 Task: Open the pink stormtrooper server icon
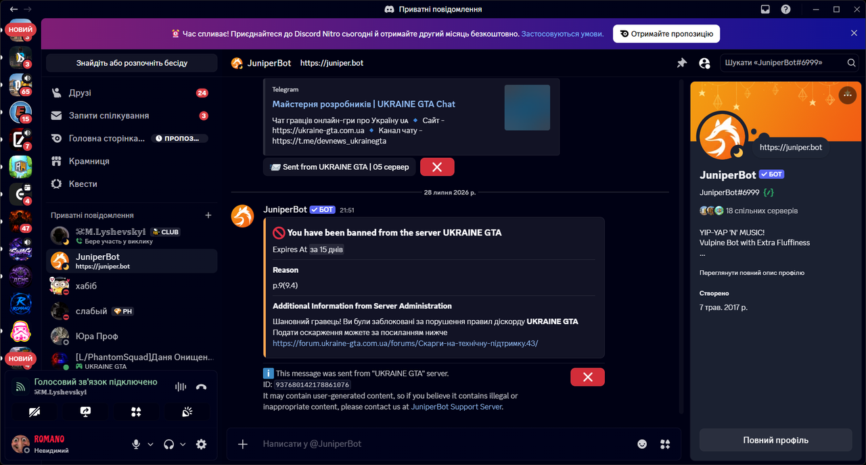(20, 332)
